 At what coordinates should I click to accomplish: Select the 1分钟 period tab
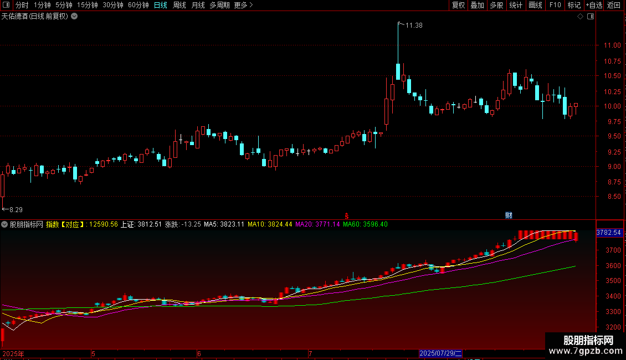[x=42, y=5]
